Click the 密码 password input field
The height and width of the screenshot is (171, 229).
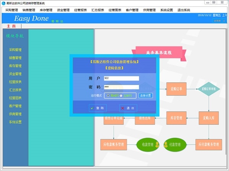pos(121,87)
